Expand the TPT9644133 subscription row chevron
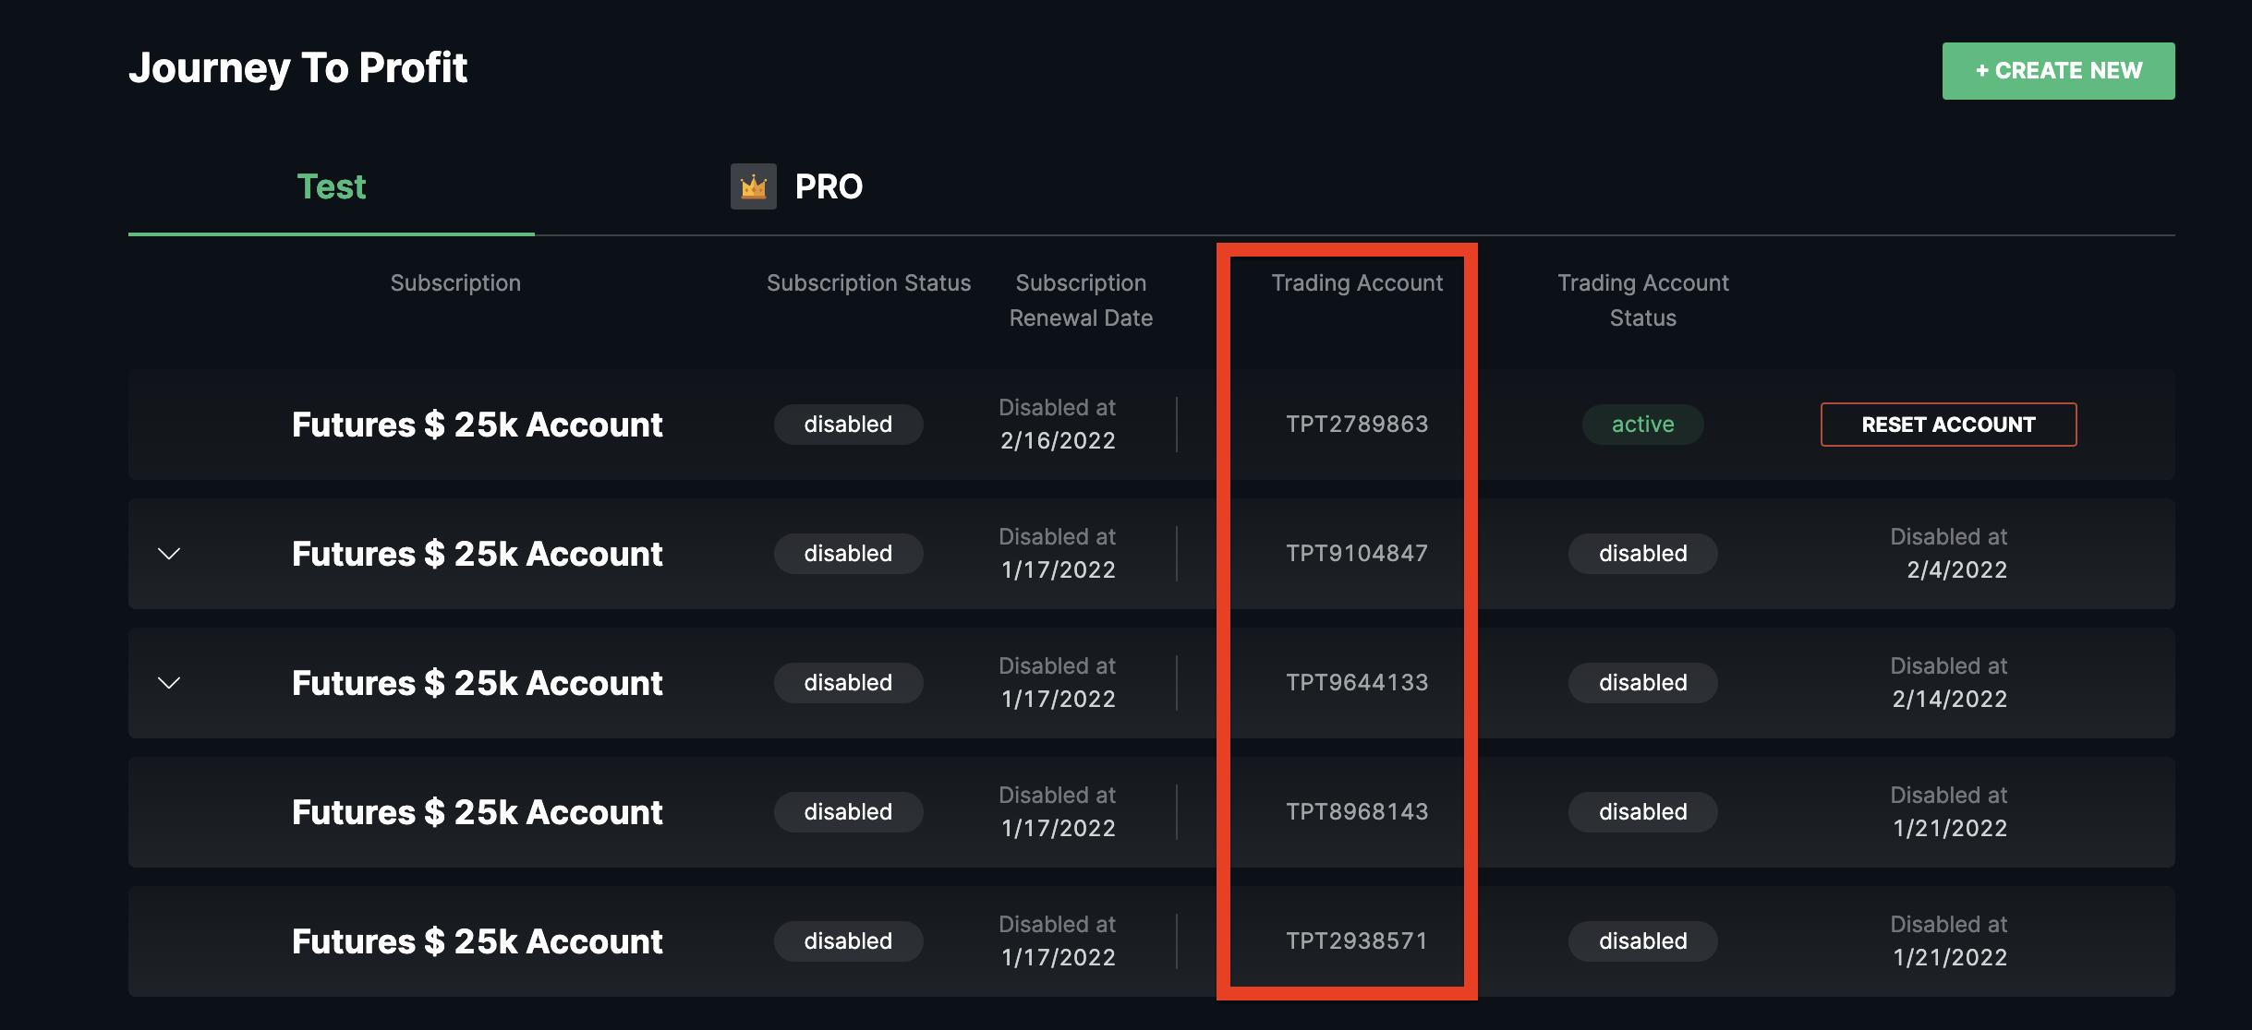The width and height of the screenshot is (2252, 1030). (169, 683)
